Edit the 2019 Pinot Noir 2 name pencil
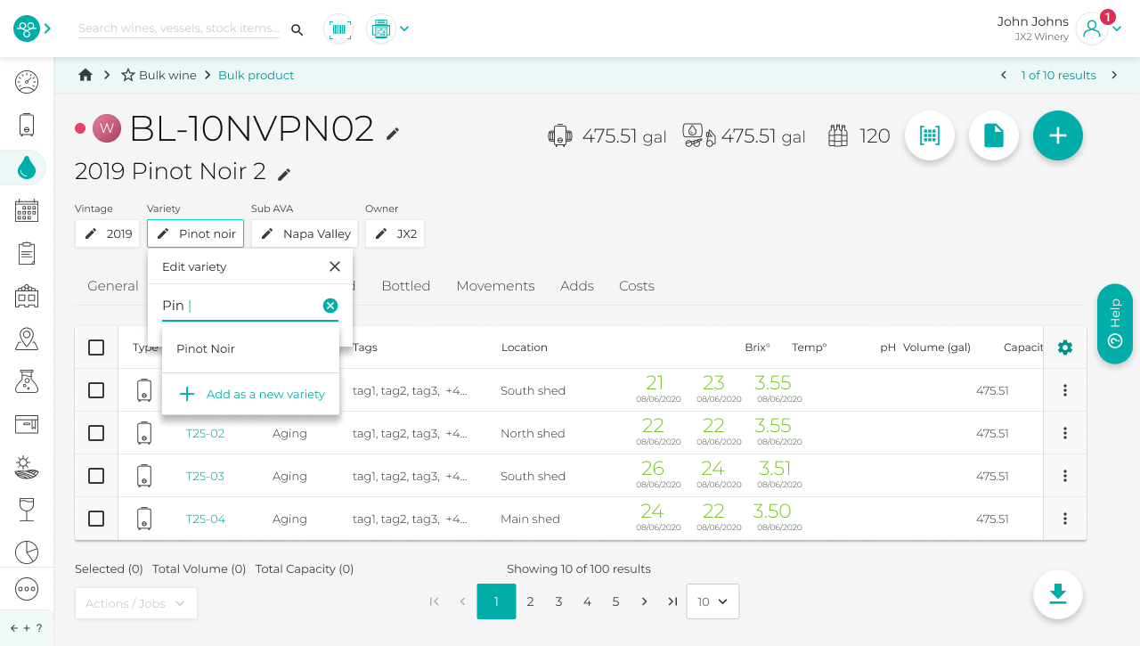This screenshot has width=1140, height=646. click(x=284, y=175)
